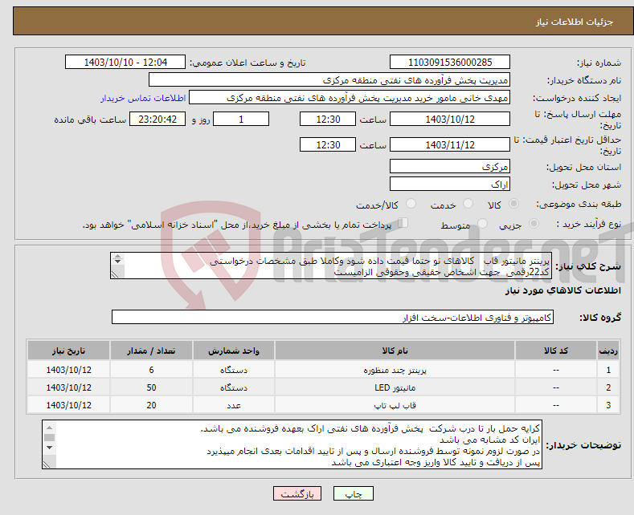This screenshot has height=515, width=634.
Task: Click the چاپ (print) button
Action: [x=353, y=493]
